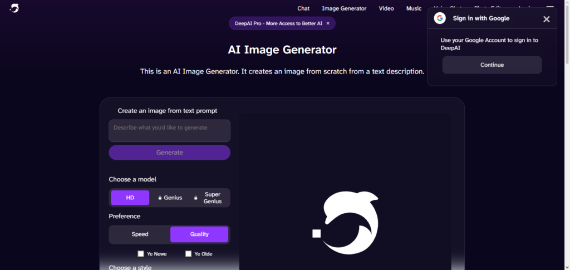Click the Generate button
The width and height of the screenshot is (570, 270).
[x=169, y=153]
